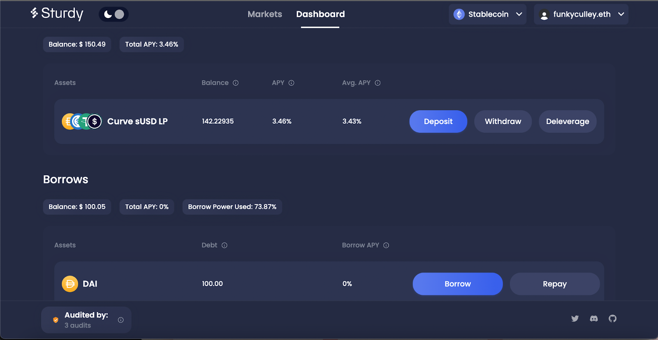Click the 'Total APY: 3.46%' badge
Image resolution: width=658 pixels, height=340 pixels.
point(151,44)
